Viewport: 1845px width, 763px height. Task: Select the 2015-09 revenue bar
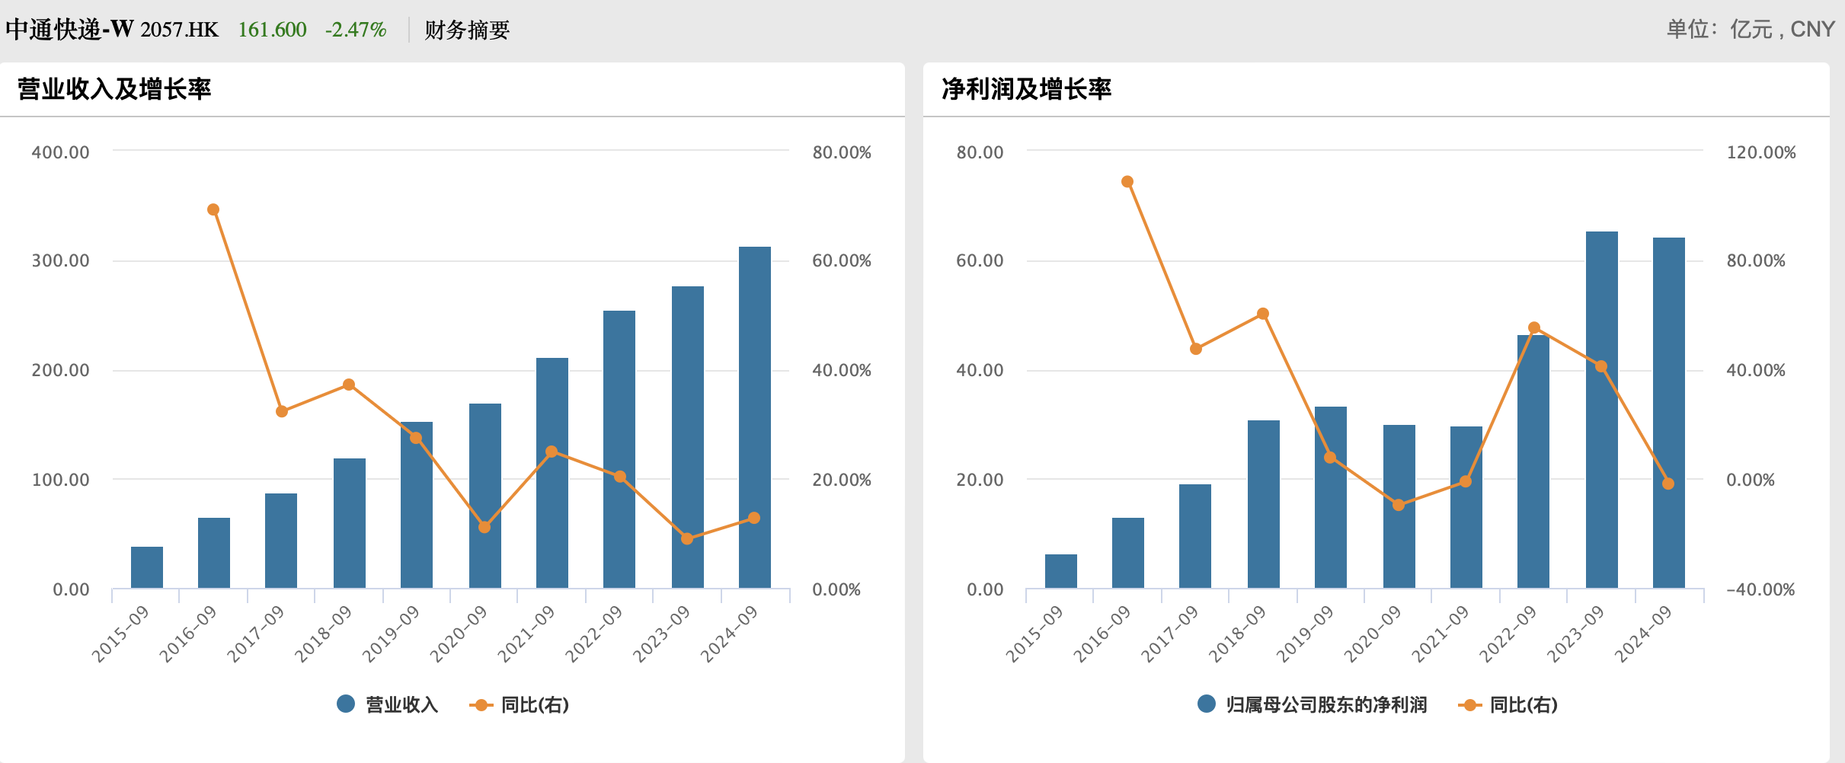point(147,567)
